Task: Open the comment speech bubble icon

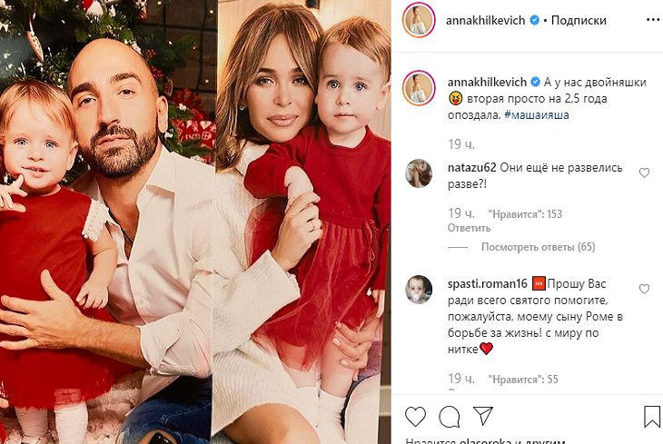Action: [x=449, y=417]
